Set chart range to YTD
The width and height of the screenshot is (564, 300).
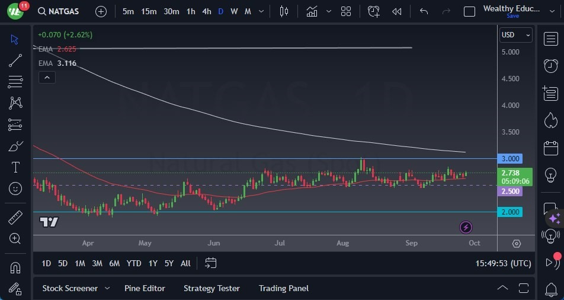[x=134, y=263]
